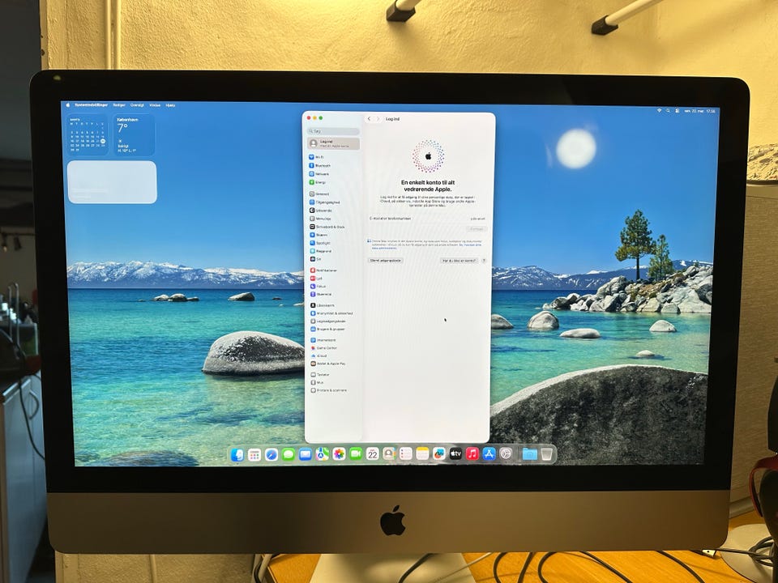Click the calendar widget on desktop
Screen dimensions: 778x583
pos(88,134)
